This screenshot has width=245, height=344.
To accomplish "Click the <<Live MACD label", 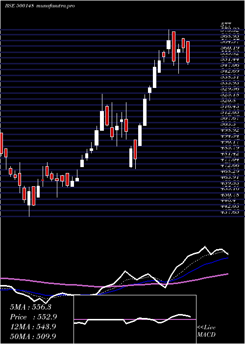I will (x=206, y=331).
